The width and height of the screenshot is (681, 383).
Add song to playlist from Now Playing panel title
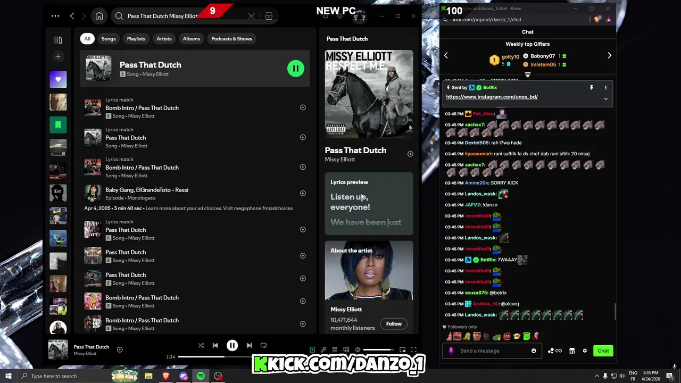coord(410,154)
